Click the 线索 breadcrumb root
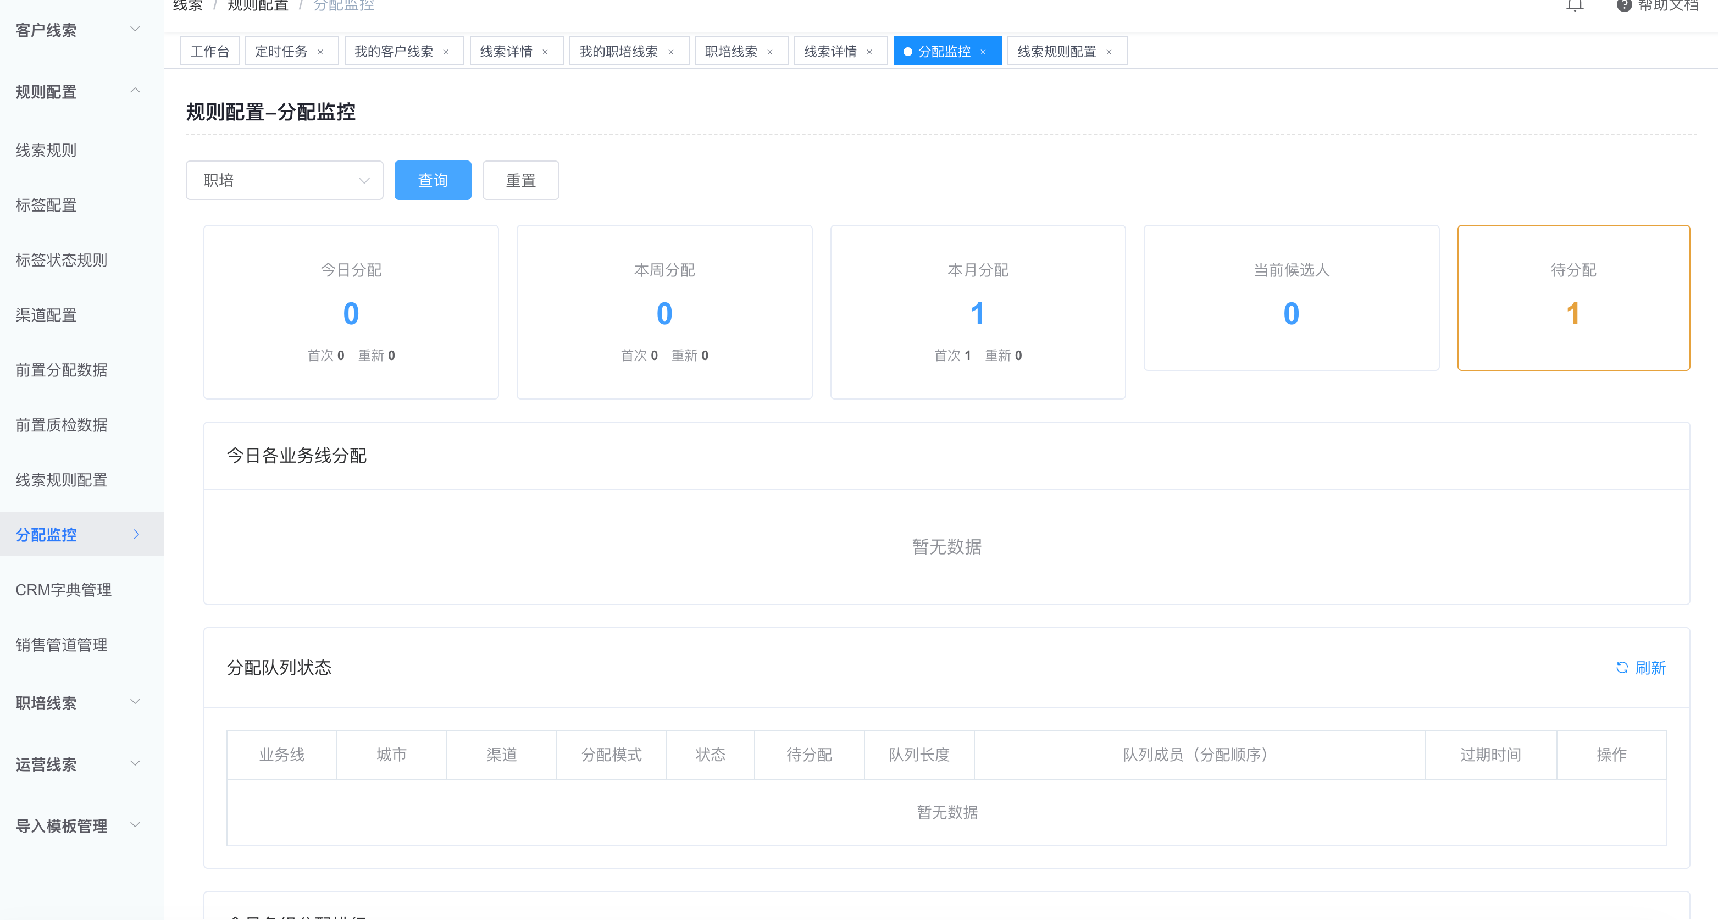The height and width of the screenshot is (920, 1718). click(187, 5)
